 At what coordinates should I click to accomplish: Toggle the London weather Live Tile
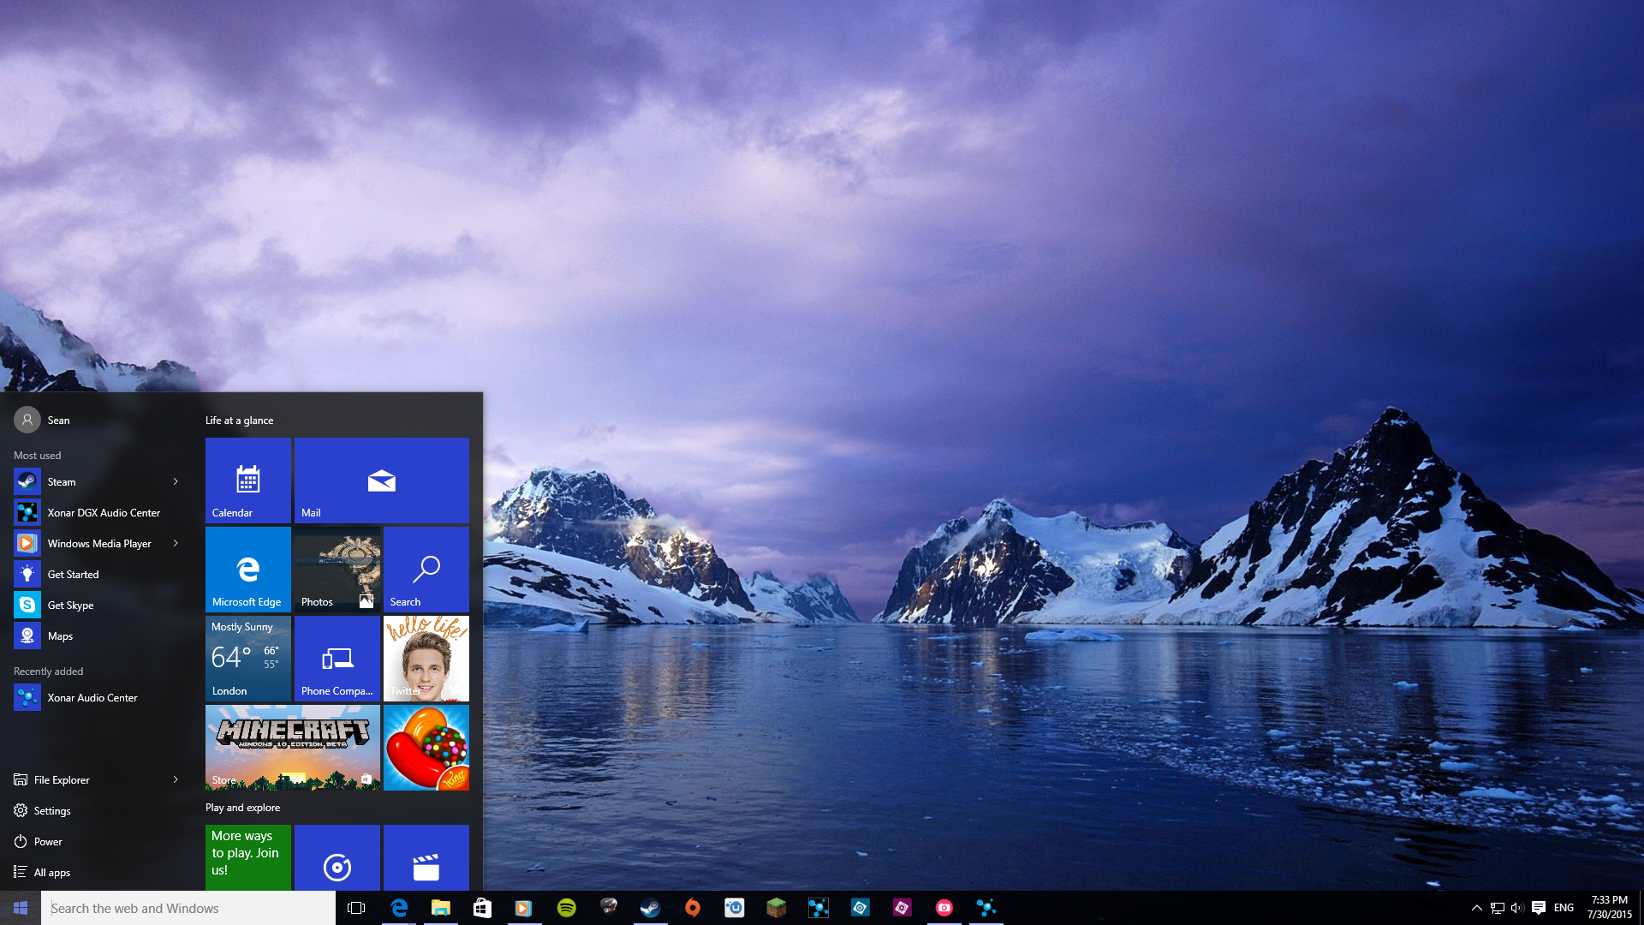point(247,657)
